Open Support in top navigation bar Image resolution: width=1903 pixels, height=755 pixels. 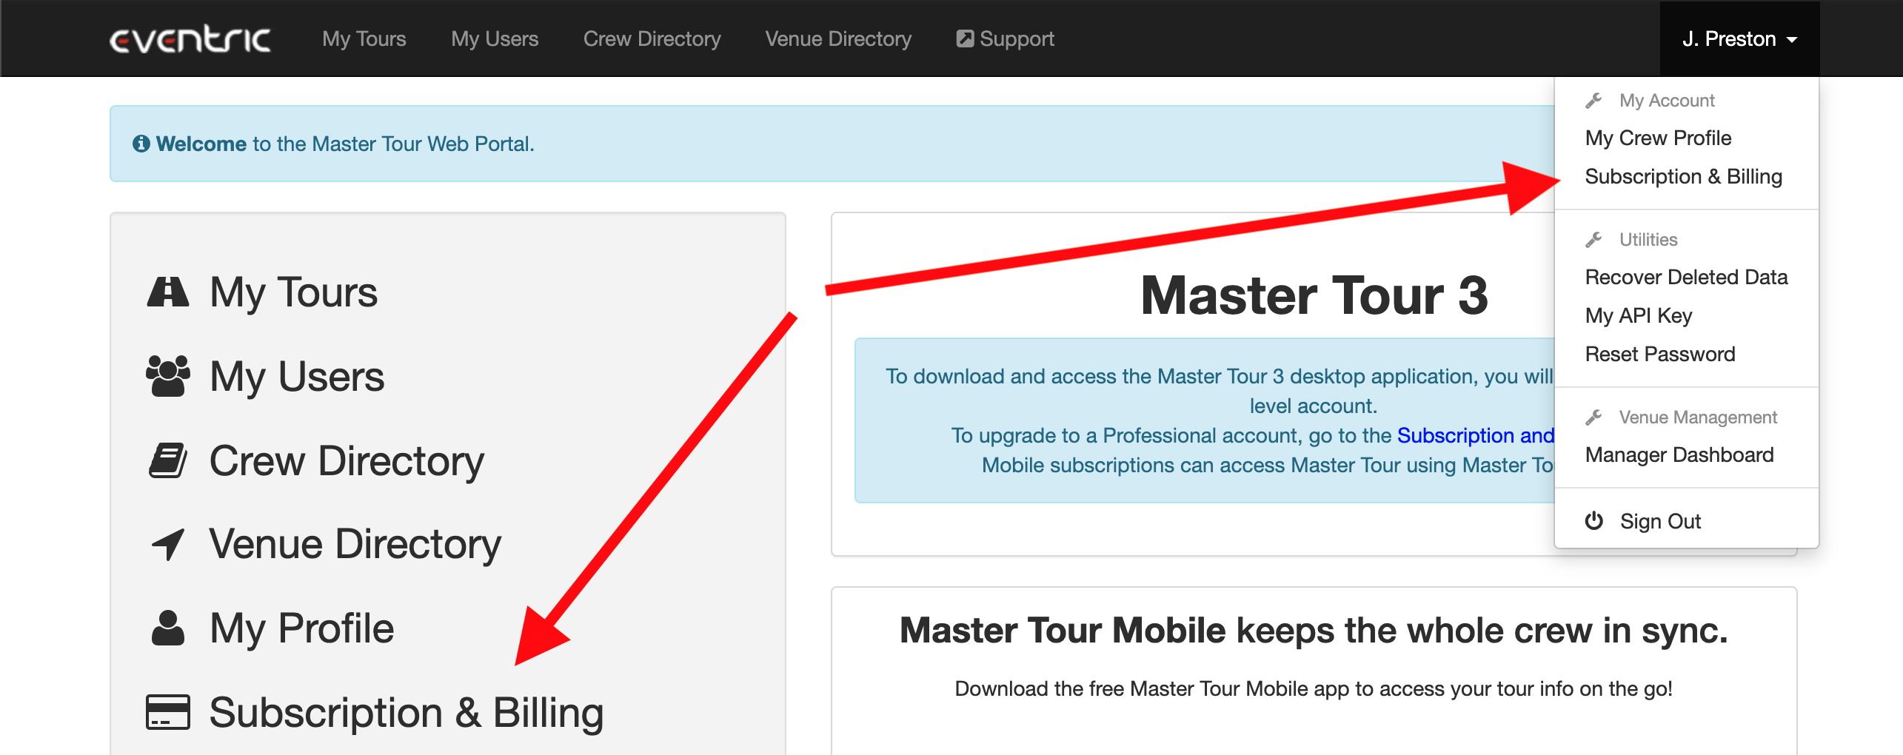coord(1005,38)
